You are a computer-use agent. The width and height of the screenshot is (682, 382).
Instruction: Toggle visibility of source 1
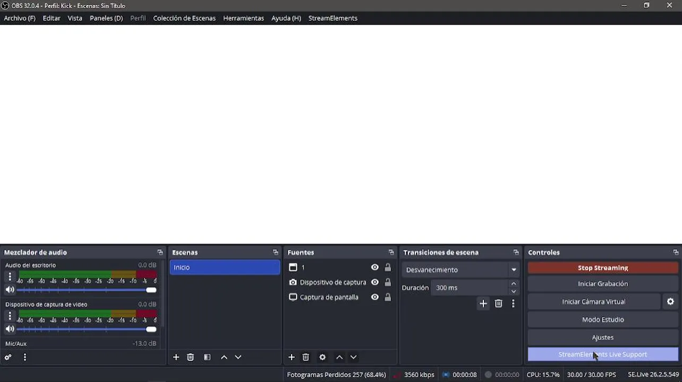pyautogui.click(x=375, y=267)
